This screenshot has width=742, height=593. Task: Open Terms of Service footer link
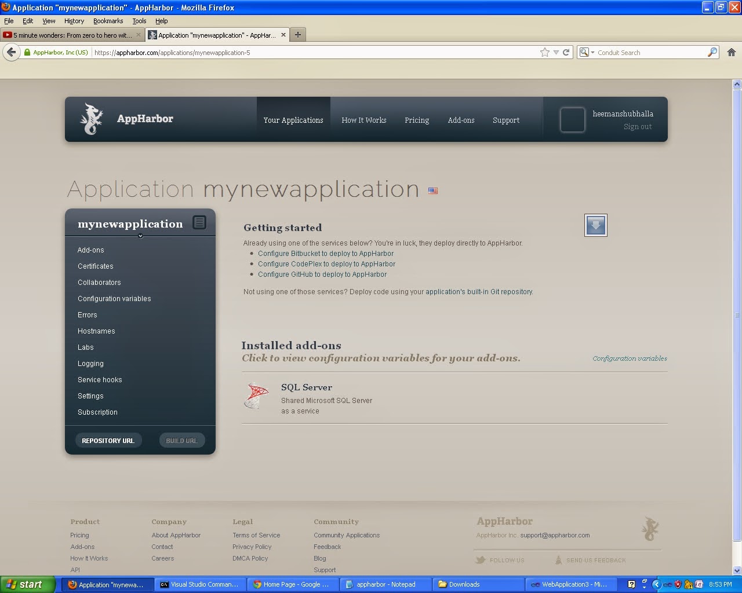[256, 535]
